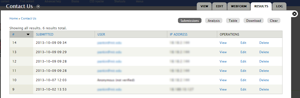The height and width of the screenshot is (98, 300).
Task: Open the View tab
Action: pyautogui.click(x=204, y=6)
